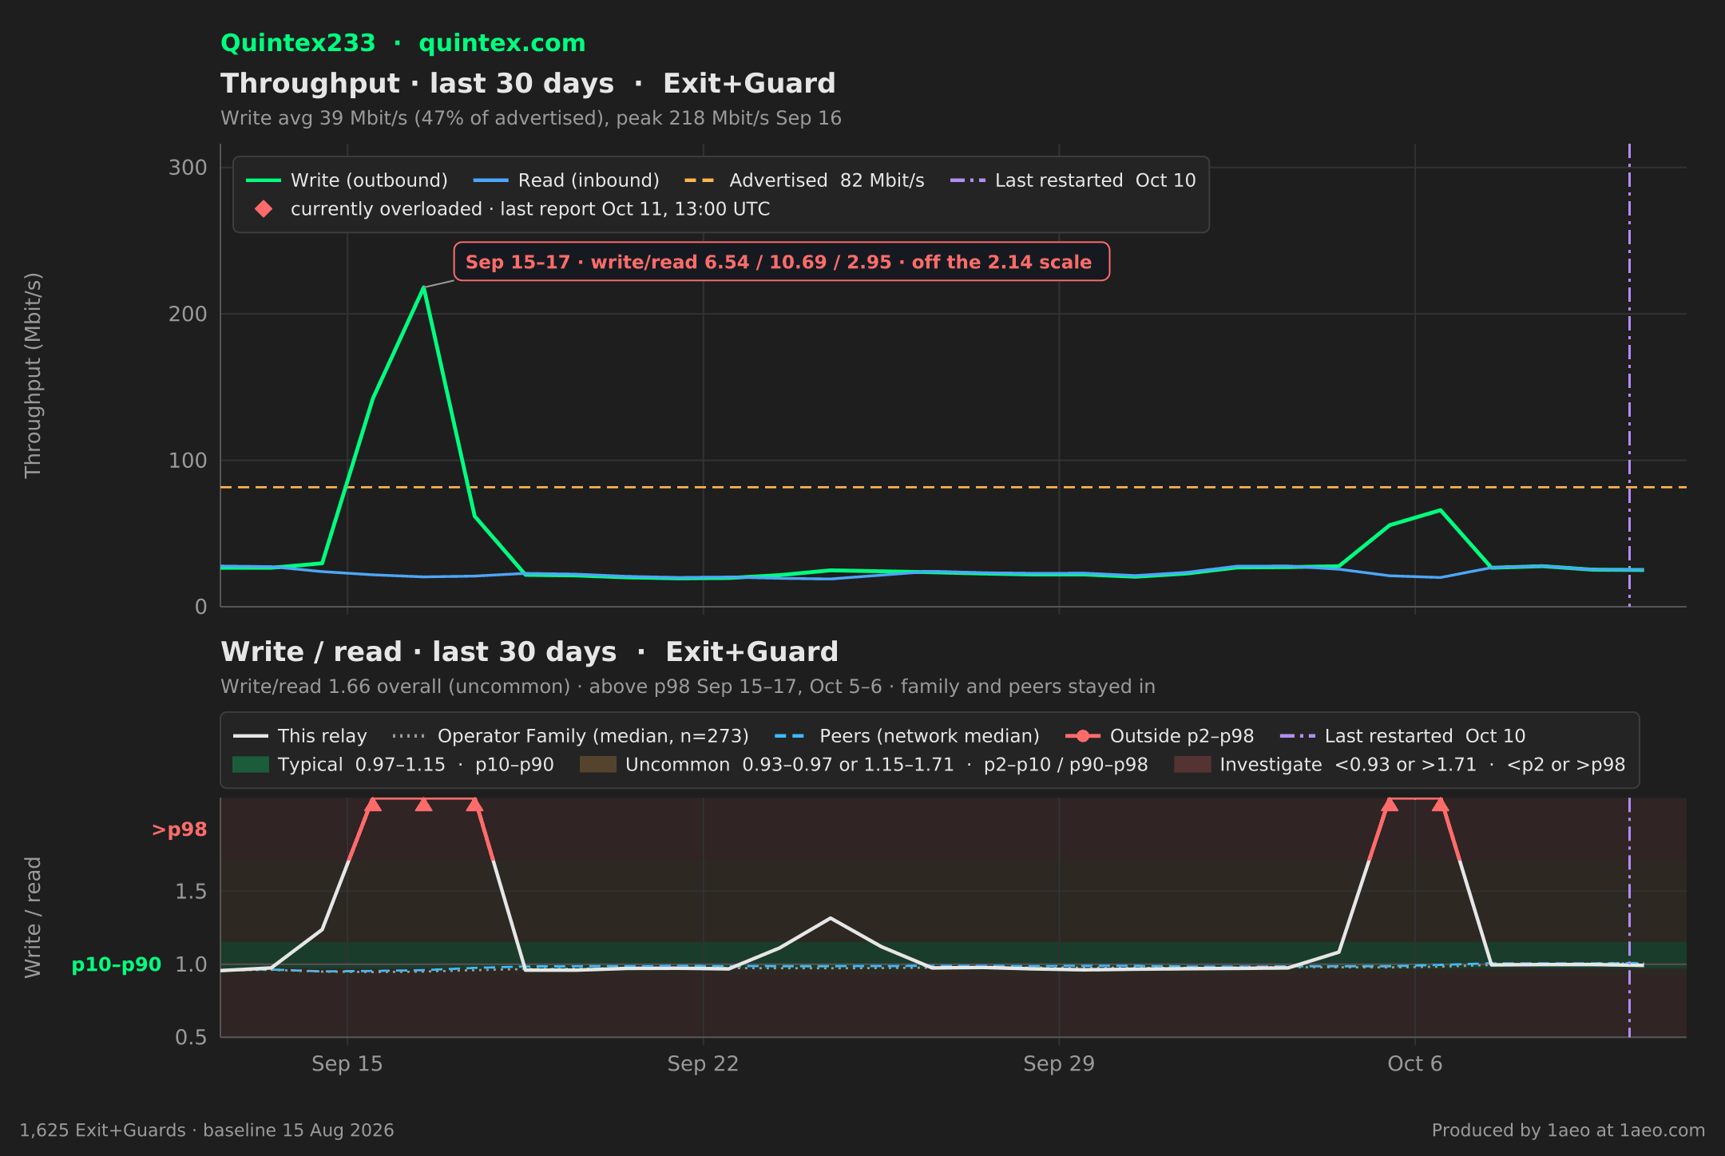Click the p10-p90 axis label

click(x=117, y=964)
